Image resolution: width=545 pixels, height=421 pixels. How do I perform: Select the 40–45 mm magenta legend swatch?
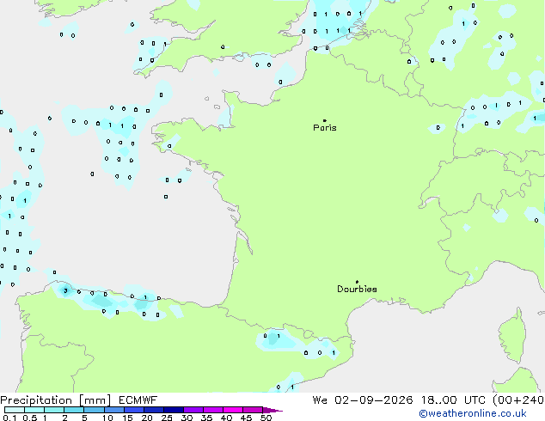(x=233, y=410)
